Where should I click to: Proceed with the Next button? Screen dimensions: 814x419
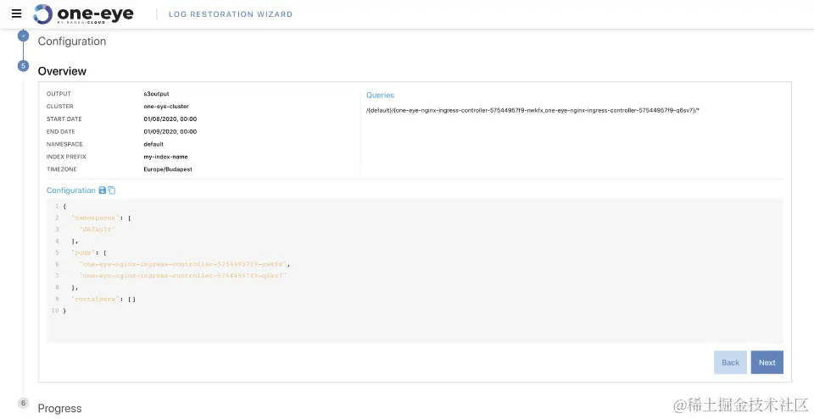pyautogui.click(x=767, y=362)
